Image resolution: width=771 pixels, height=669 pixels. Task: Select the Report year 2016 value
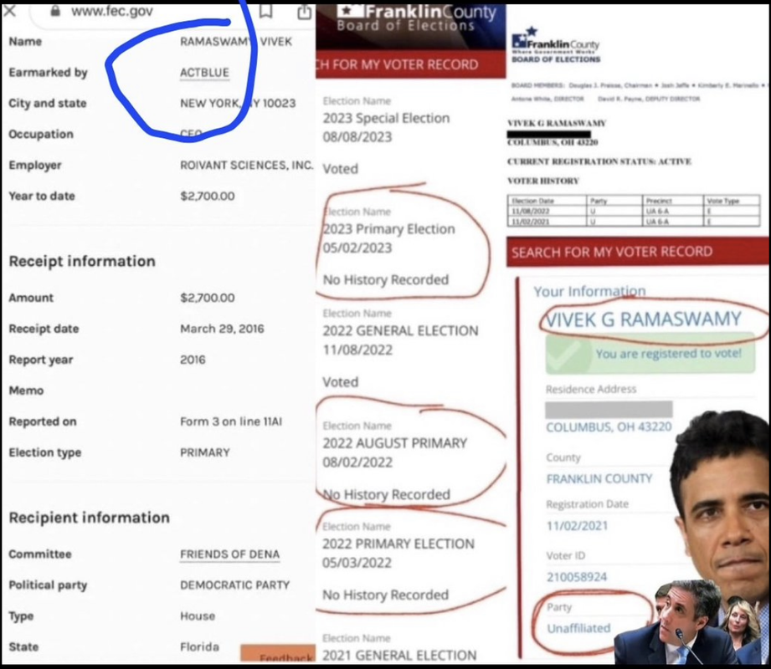coord(193,360)
